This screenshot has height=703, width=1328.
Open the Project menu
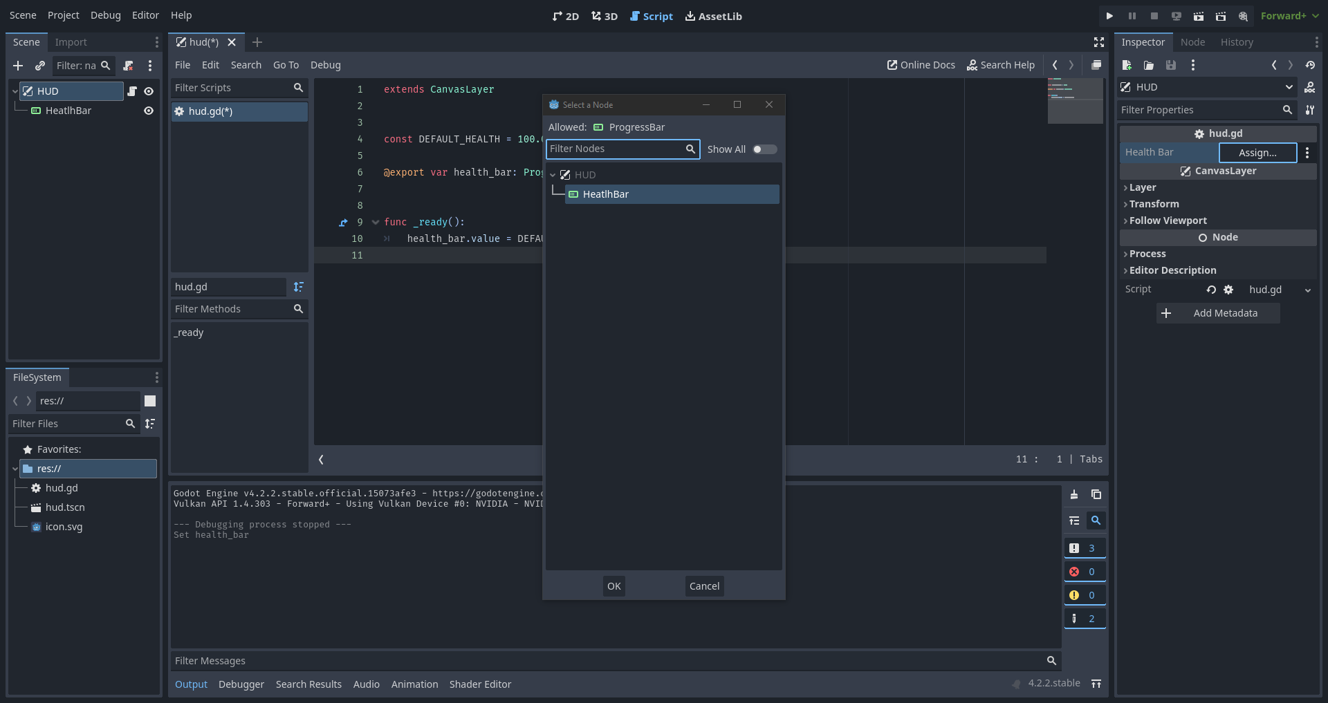pyautogui.click(x=63, y=15)
